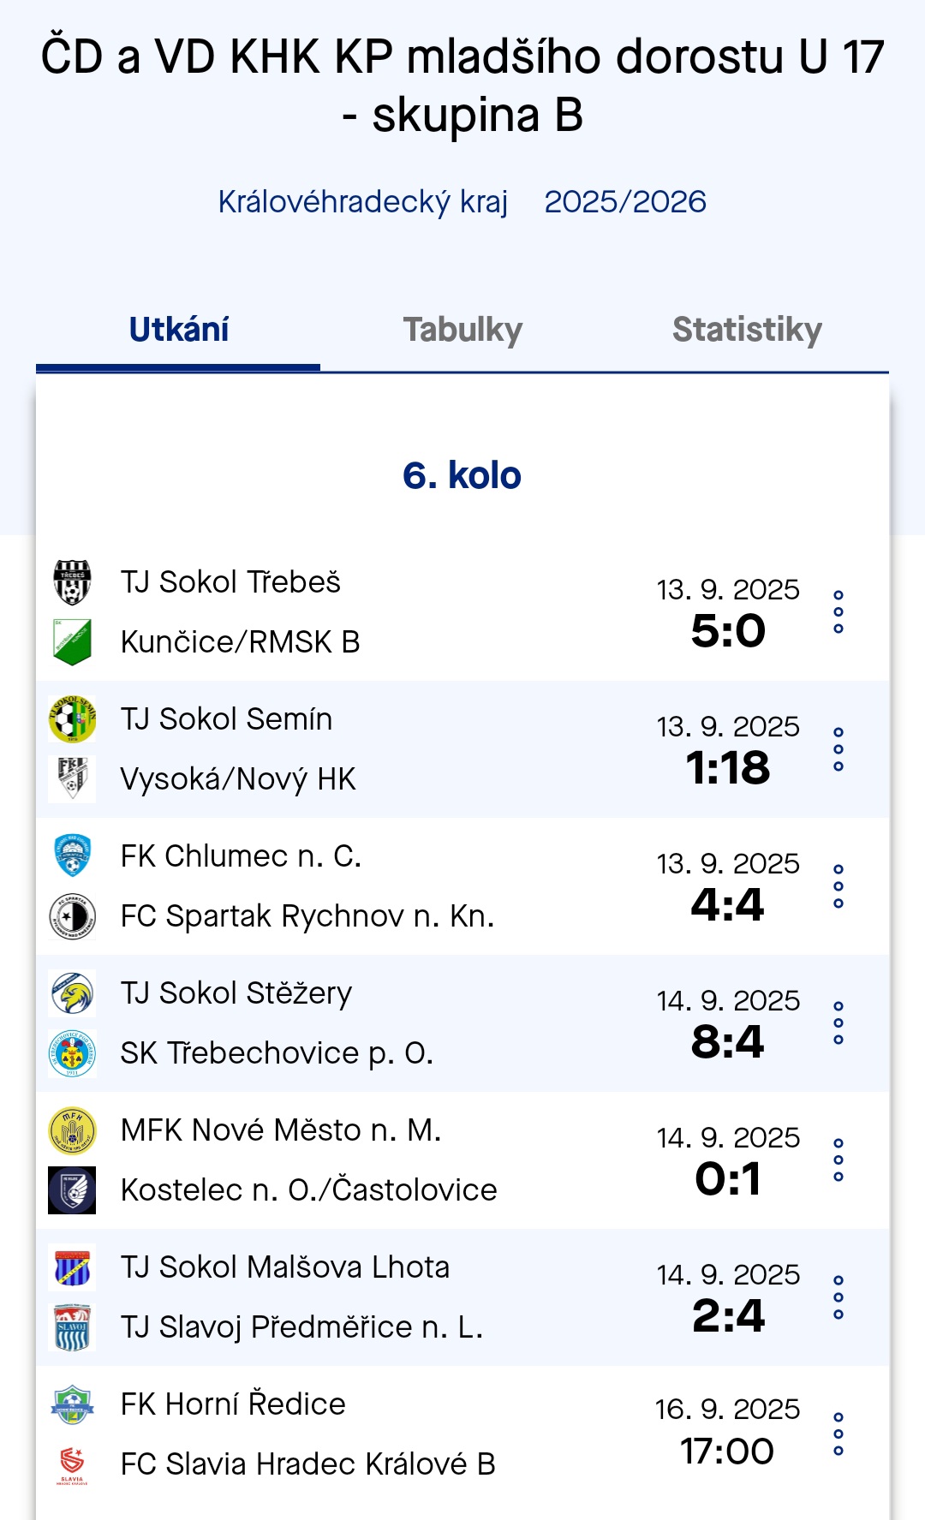Open the Královéhradecký kraj link
Screen dimensions: 925x1520
(x=363, y=202)
